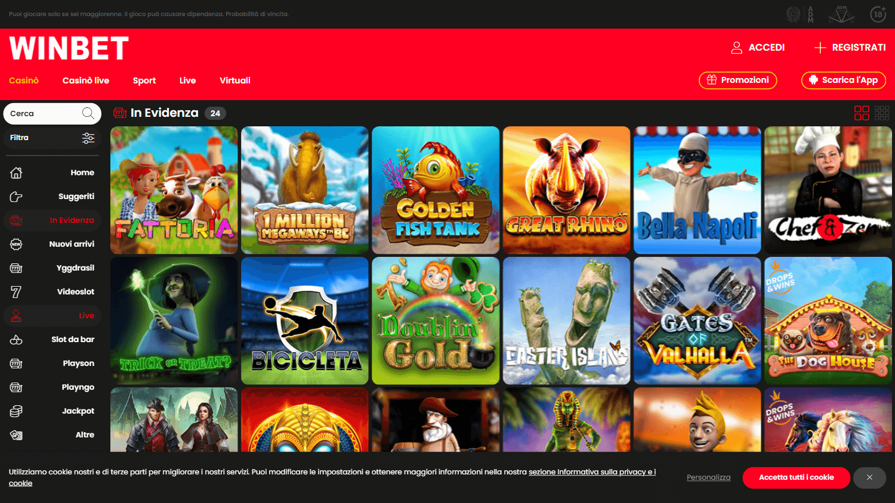The image size is (895, 503).
Task: Click the Filtra filter icon
Action: click(x=88, y=138)
